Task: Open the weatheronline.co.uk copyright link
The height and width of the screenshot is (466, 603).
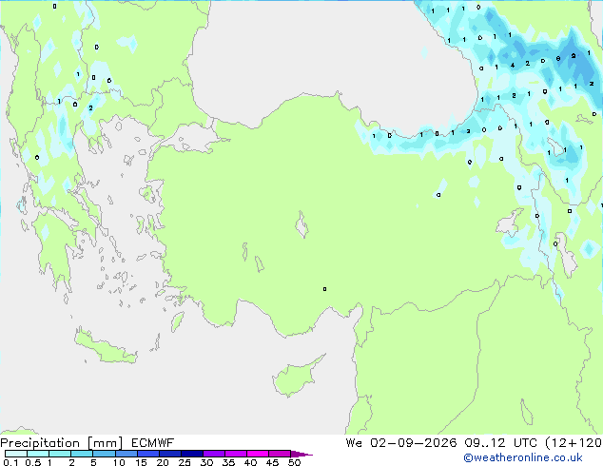Action: pyautogui.click(x=523, y=457)
